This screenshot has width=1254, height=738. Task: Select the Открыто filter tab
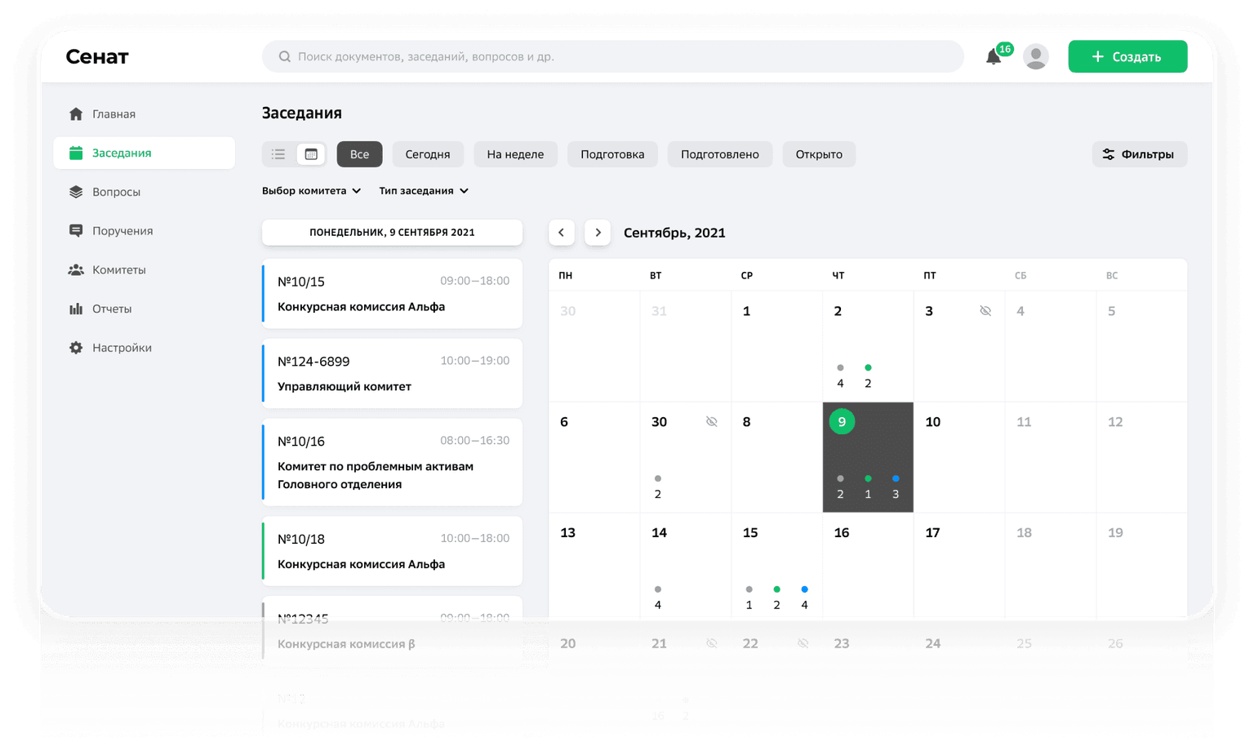click(819, 154)
